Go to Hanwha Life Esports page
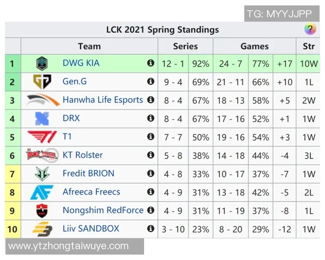The image size is (325, 260). [102, 100]
